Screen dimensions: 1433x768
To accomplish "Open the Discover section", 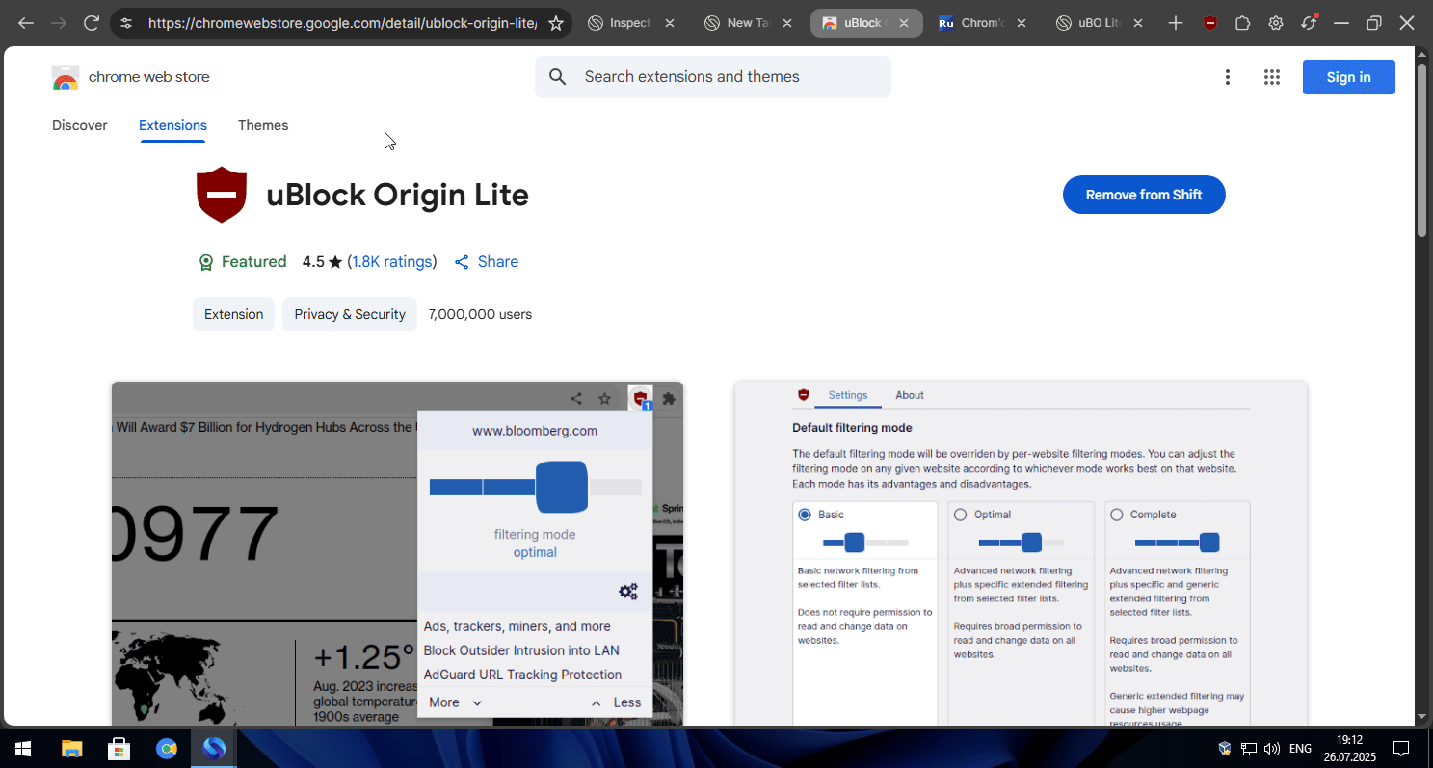I will tap(80, 125).
